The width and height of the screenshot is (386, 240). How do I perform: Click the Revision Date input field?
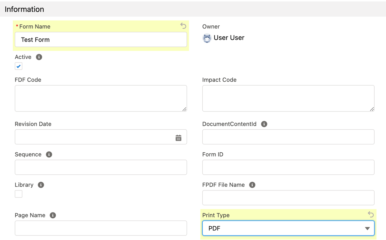coord(101,137)
